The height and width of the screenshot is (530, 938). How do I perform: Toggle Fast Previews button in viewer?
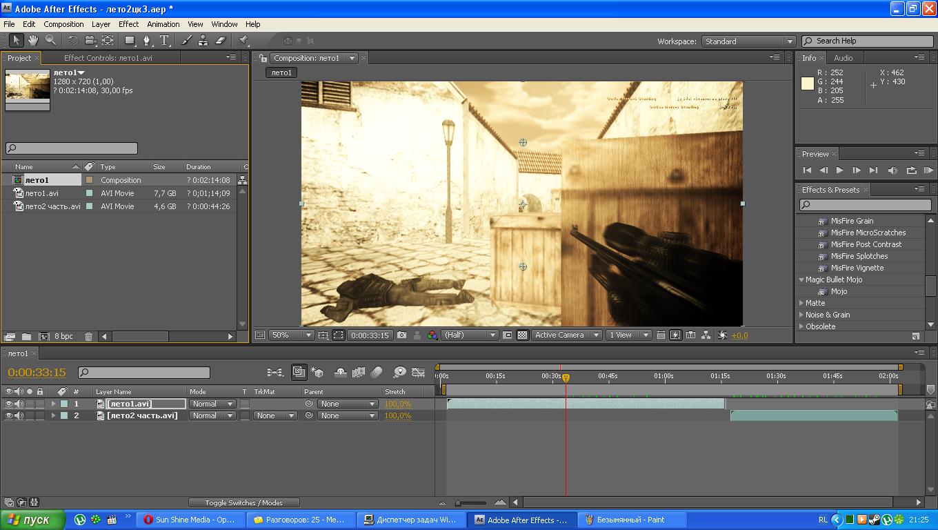(675, 335)
